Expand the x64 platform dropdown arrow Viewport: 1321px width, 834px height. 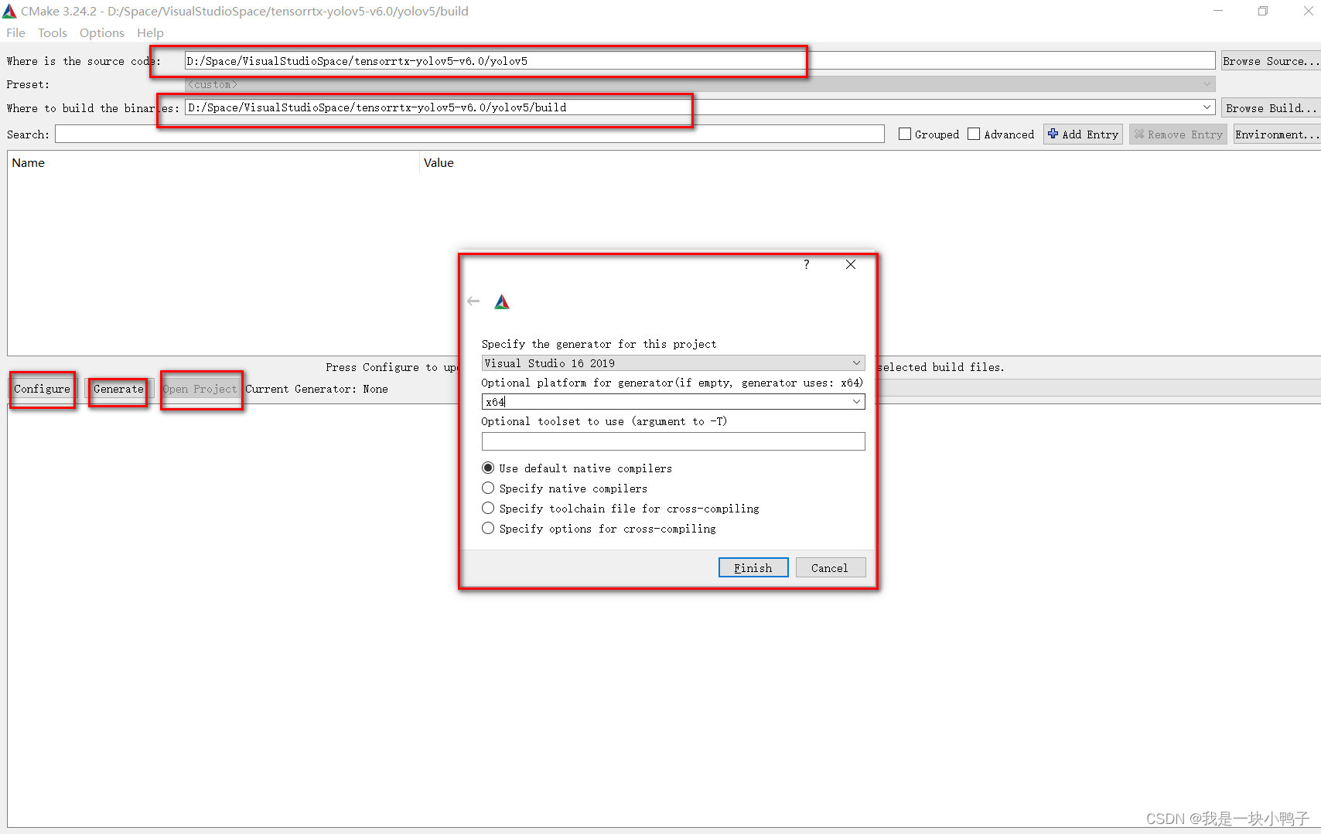point(856,402)
